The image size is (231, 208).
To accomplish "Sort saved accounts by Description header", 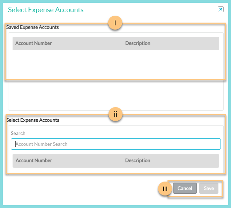I will [x=137, y=43].
